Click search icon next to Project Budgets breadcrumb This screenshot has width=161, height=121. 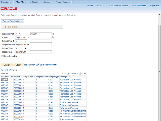point(72,2)
